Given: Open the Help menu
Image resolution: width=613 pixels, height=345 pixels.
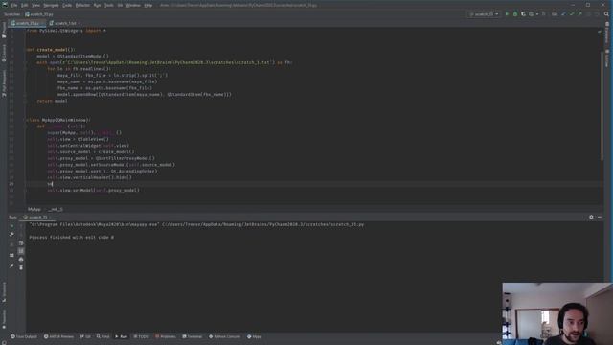Looking at the screenshot, I should (x=148, y=5).
